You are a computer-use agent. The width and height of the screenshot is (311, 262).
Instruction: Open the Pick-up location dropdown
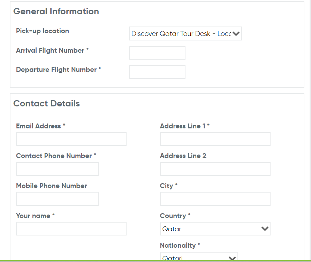pos(185,34)
